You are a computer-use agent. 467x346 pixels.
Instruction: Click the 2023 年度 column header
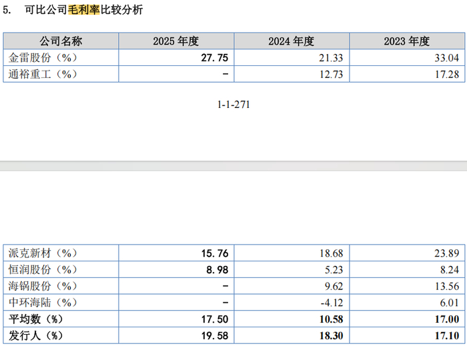407,41
